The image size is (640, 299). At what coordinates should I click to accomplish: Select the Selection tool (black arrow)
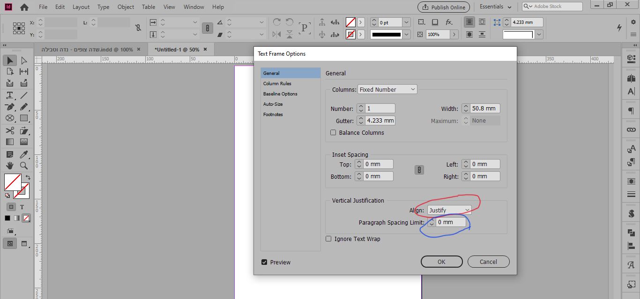click(x=10, y=60)
